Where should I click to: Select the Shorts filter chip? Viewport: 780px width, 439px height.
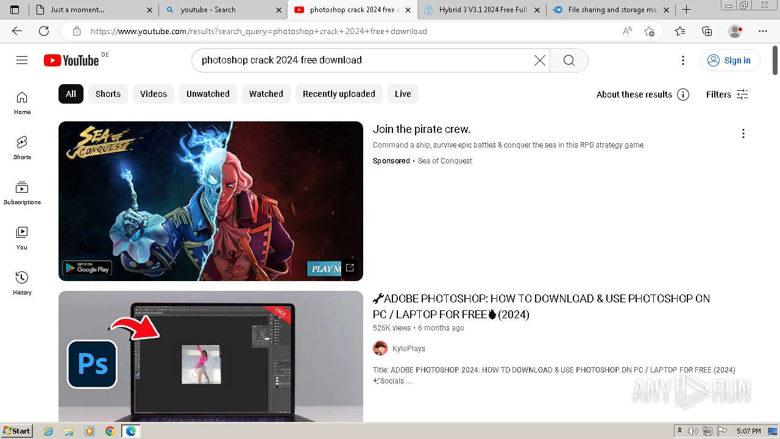tap(108, 94)
